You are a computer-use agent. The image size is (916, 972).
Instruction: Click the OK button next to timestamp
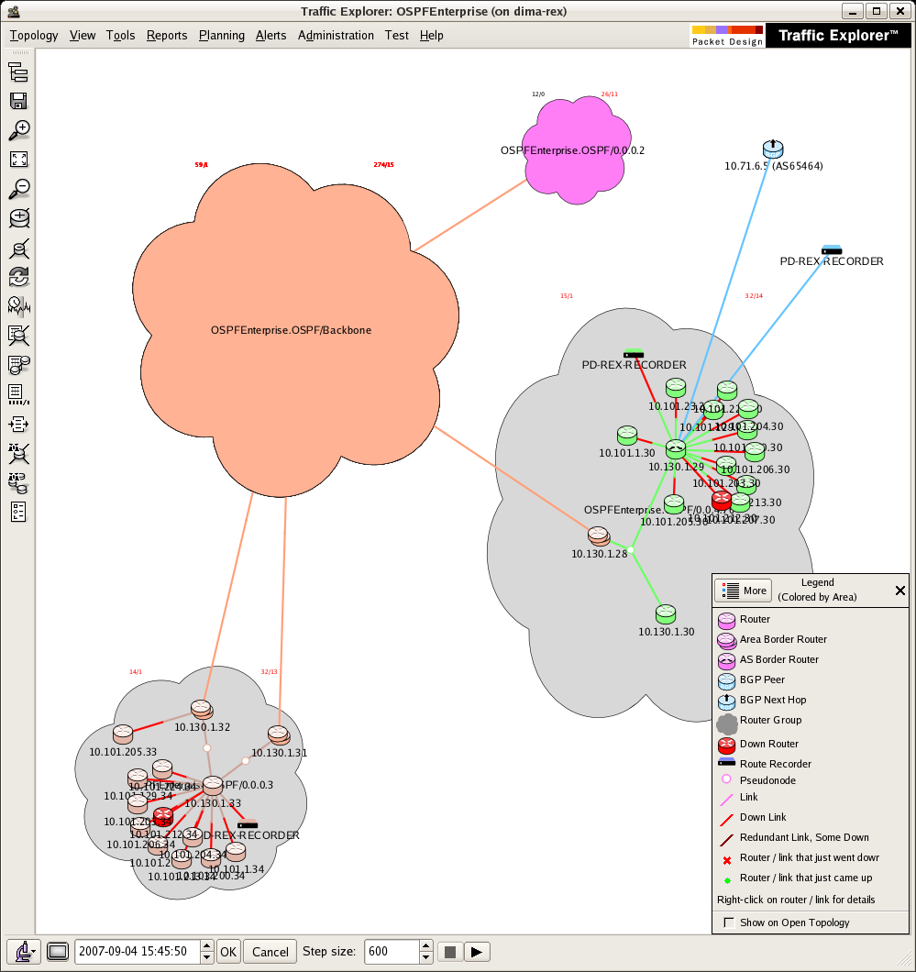(228, 952)
